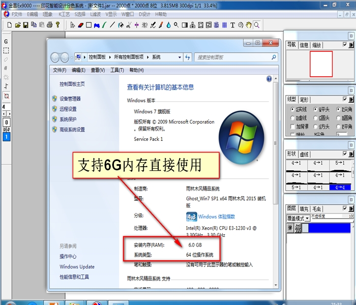Select the straight line tool

click(112, 25)
